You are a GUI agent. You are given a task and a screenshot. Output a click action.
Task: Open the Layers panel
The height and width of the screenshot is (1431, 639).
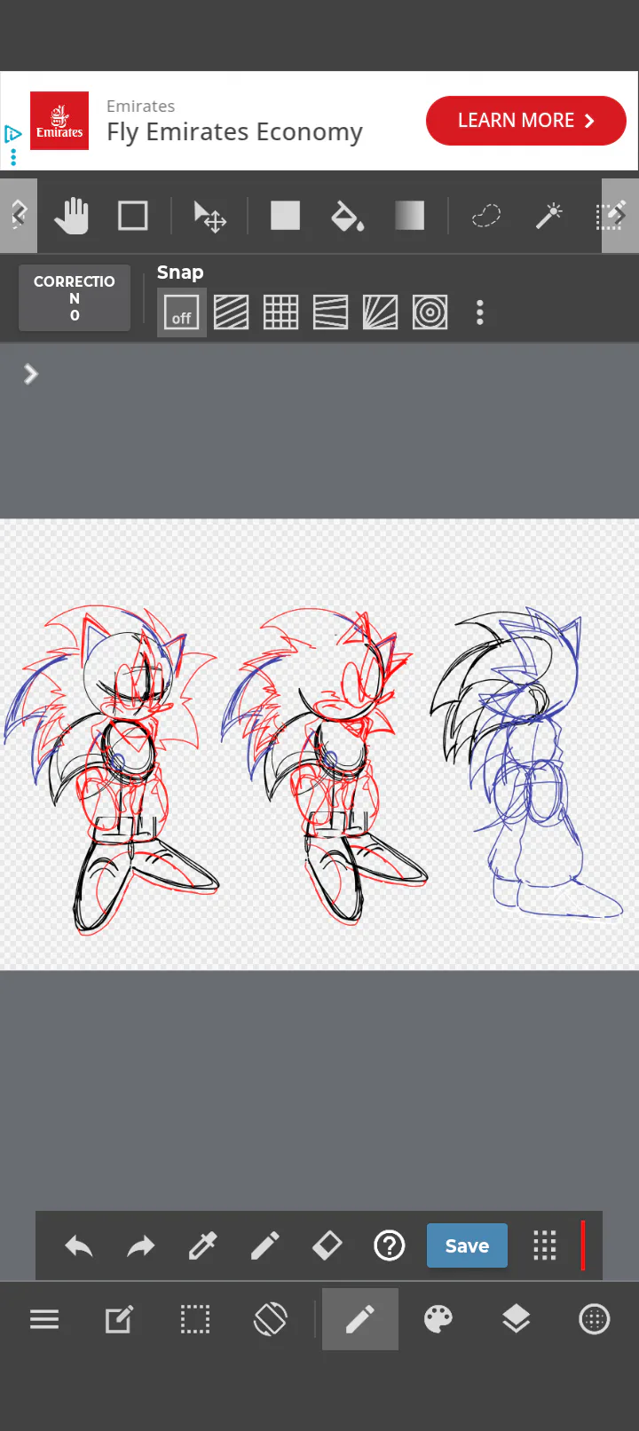pos(516,1320)
